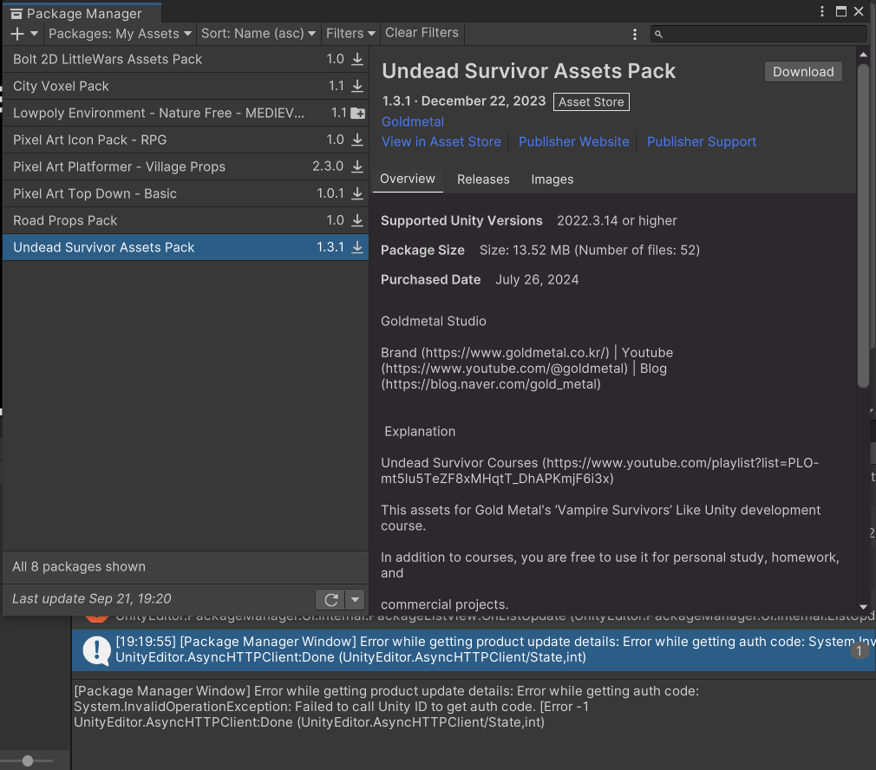
Task: Open the Publisher Website link
Action: coord(574,142)
